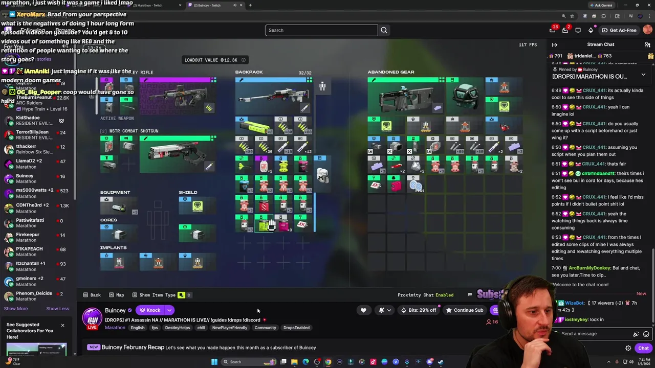Click the Get Ad-Free button
This screenshot has width=655, height=368.
click(619, 30)
